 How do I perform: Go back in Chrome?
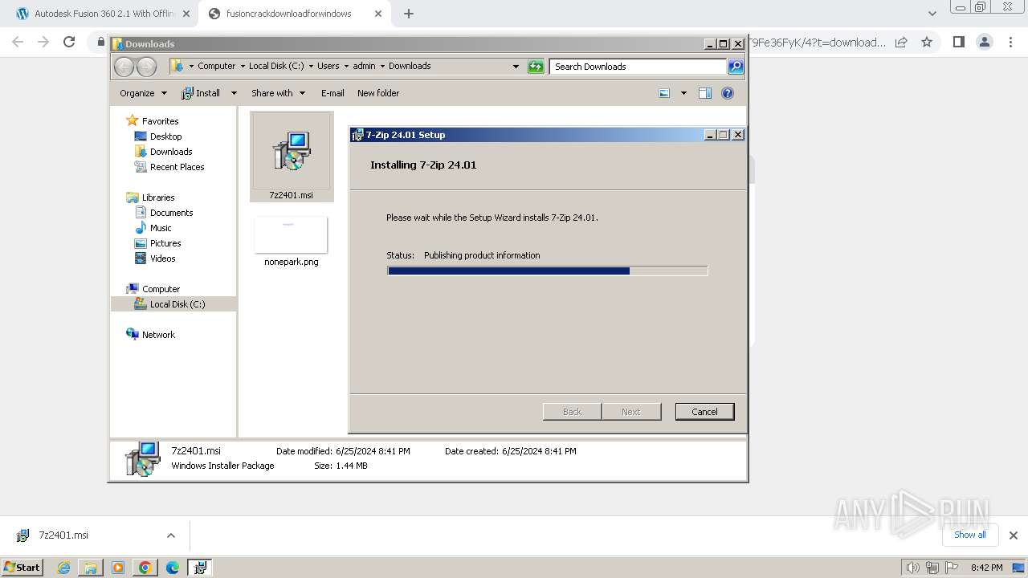[18, 42]
